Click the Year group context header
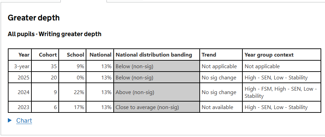325x137 pixels. pyautogui.click(x=269, y=55)
